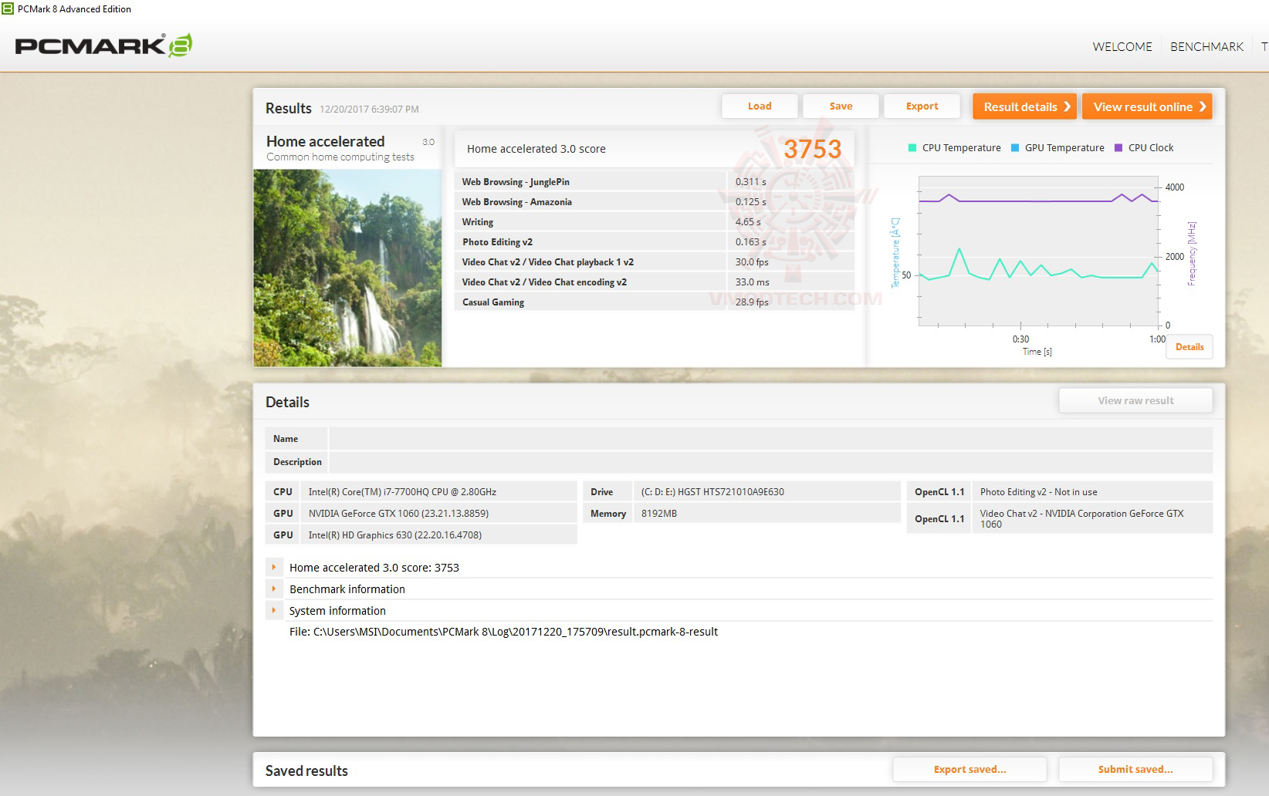Click View raw result button

(x=1135, y=400)
